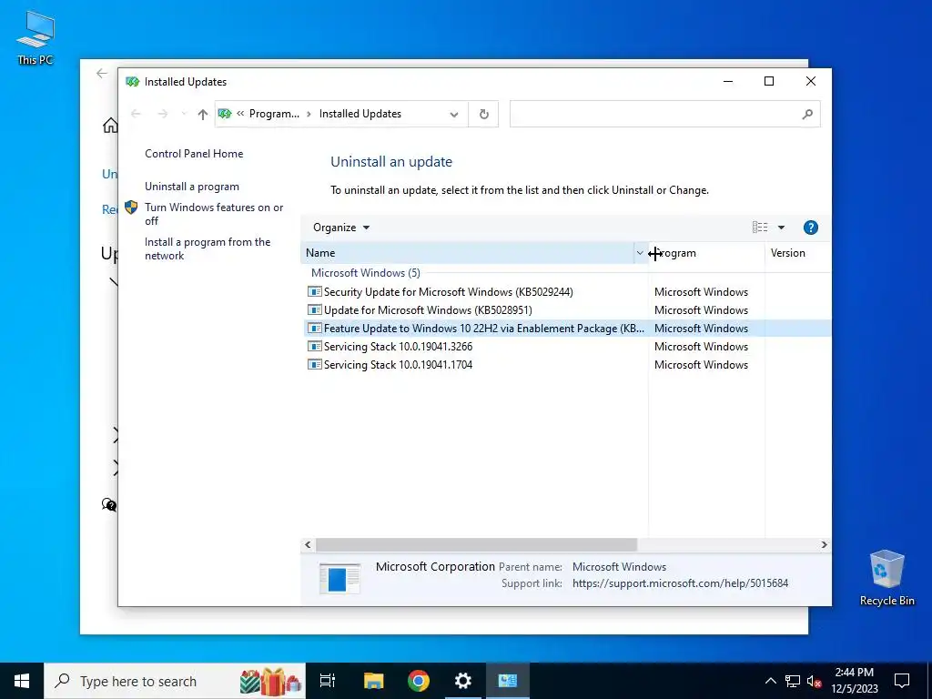Open the view options dropdown arrow
This screenshot has height=699, width=932.
(781, 228)
